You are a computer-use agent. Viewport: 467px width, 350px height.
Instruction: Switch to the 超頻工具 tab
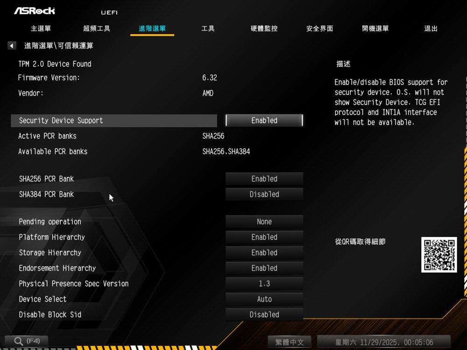pos(97,28)
